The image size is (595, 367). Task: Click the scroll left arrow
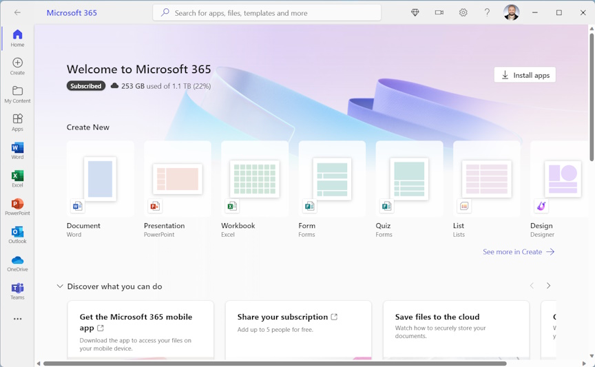(x=39, y=364)
